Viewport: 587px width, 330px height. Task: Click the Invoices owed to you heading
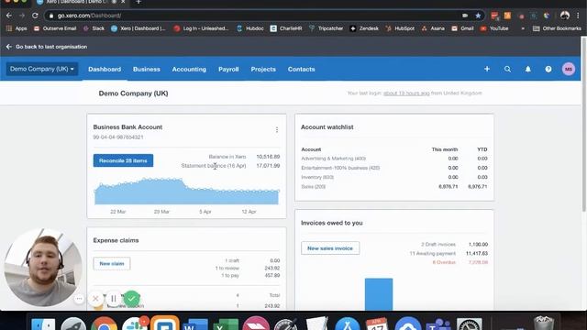tap(332, 223)
